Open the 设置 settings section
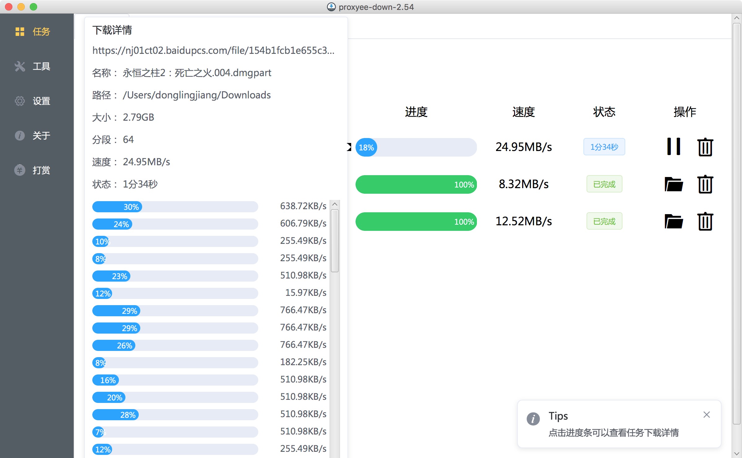The height and width of the screenshot is (458, 742). [37, 101]
